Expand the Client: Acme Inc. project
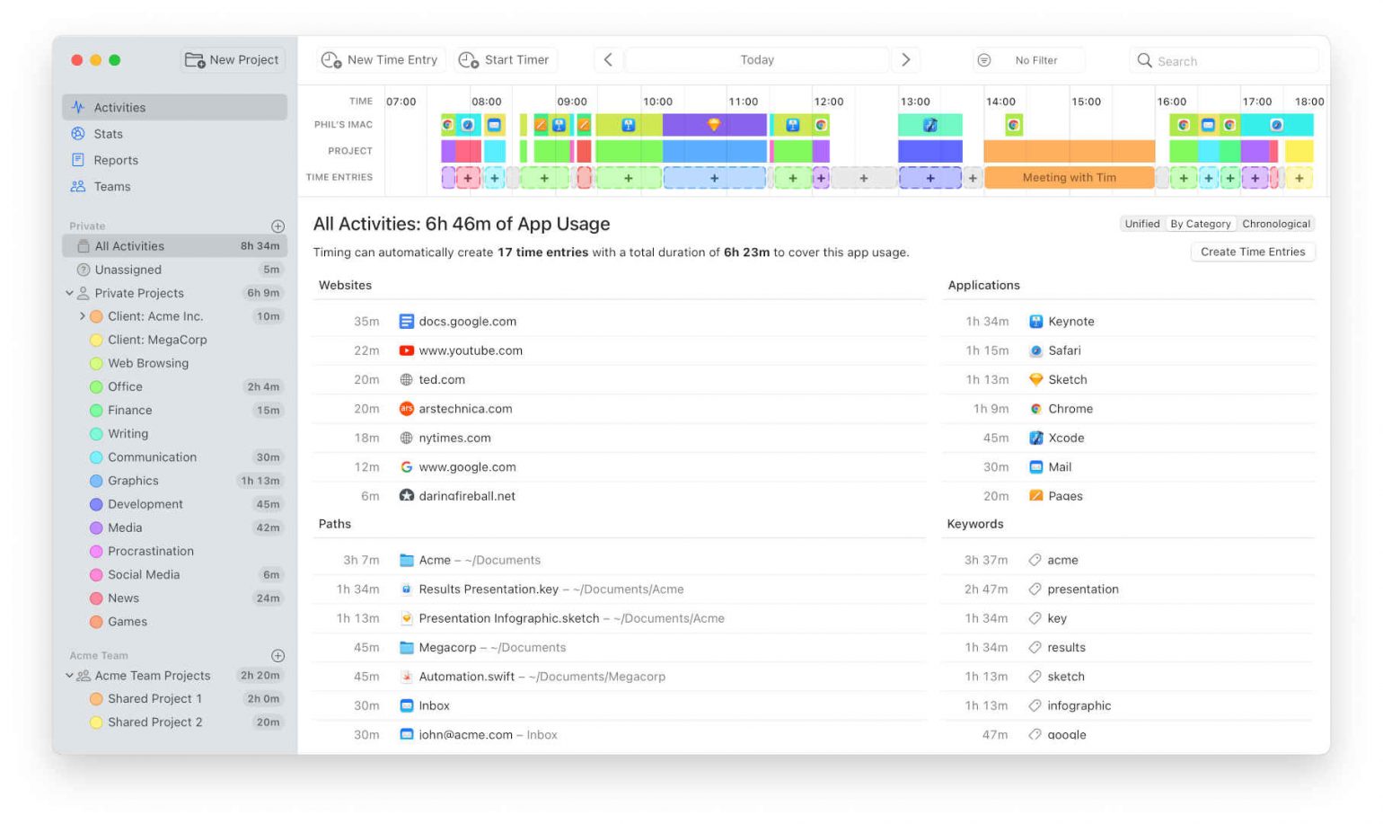Image resolution: width=1383 pixels, height=824 pixels. pos(81,316)
